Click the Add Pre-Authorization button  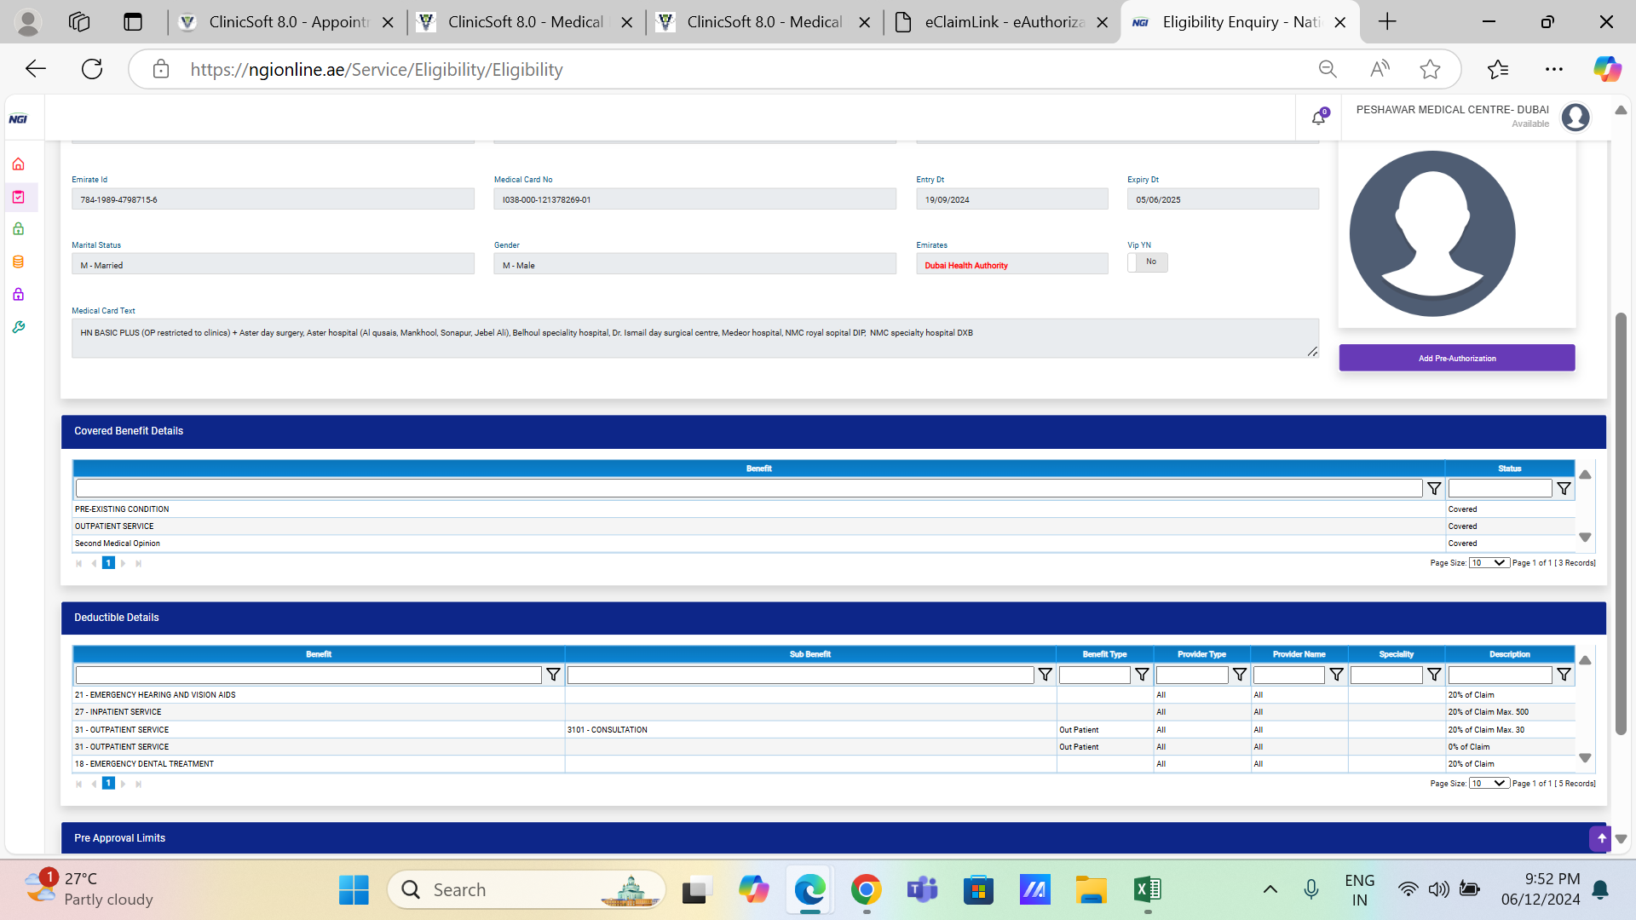(x=1456, y=358)
